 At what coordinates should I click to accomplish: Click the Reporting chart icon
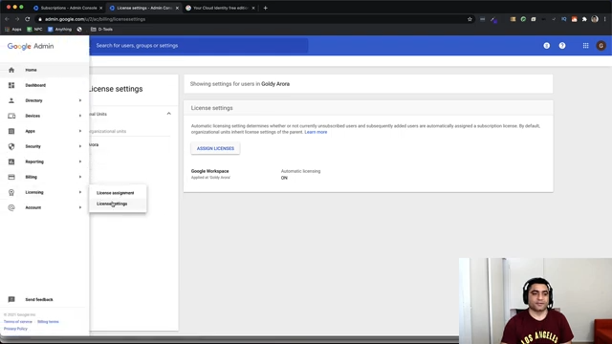11,161
